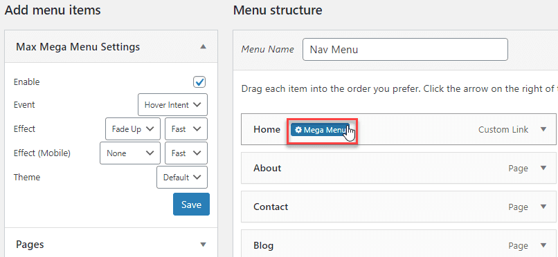Expand the About menu item arrow
The height and width of the screenshot is (257, 558).
pyautogui.click(x=543, y=168)
